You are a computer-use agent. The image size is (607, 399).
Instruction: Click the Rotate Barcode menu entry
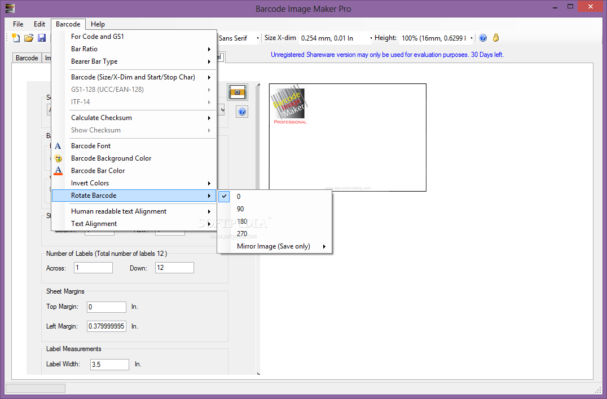pyautogui.click(x=134, y=195)
